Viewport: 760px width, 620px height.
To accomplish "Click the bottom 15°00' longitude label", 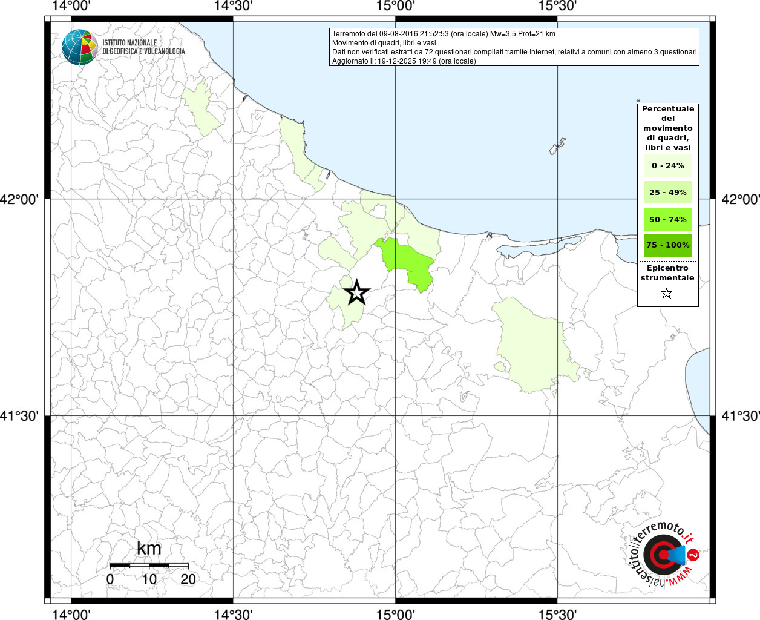I will point(396,613).
